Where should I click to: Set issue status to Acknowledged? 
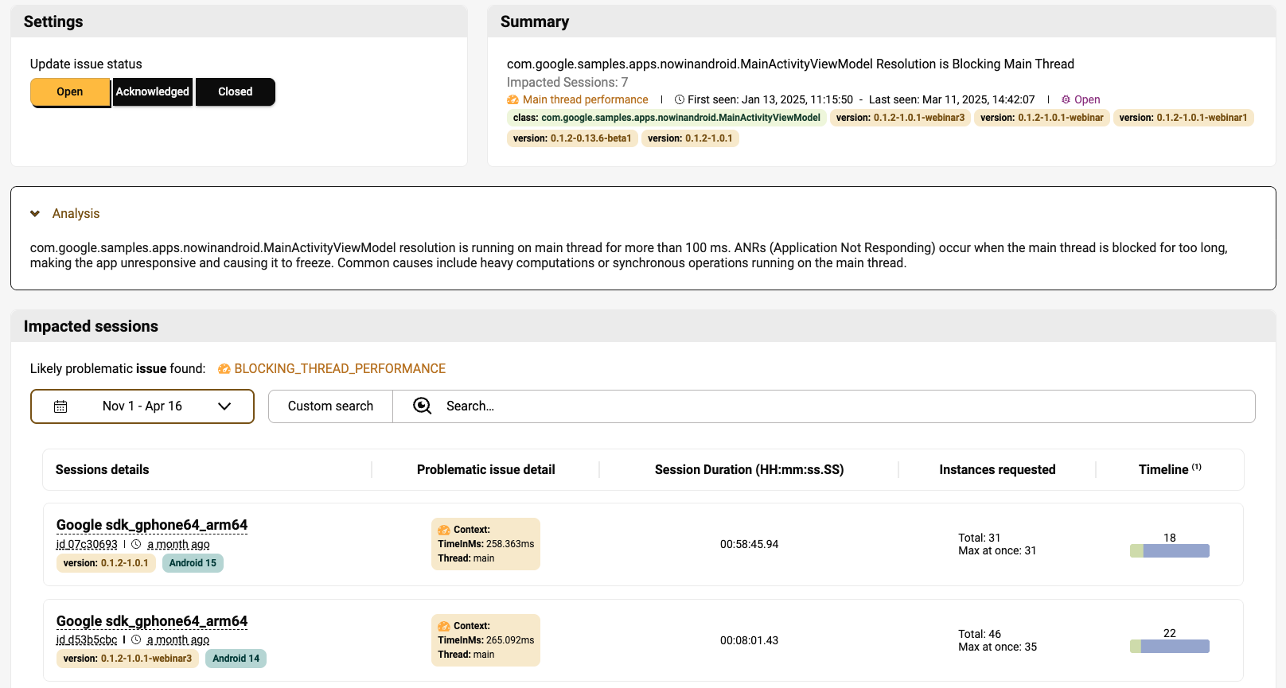coord(153,92)
